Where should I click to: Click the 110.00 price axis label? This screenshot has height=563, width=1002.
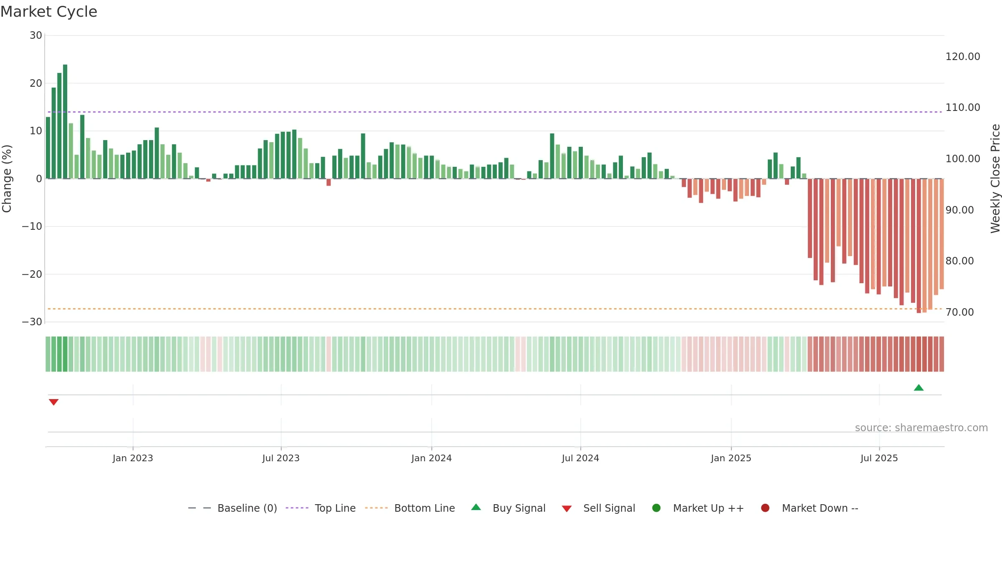click(x=963, y=107)
